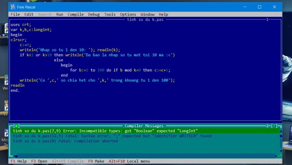
Task: Open the Options menu
Action: [x=128, y=15]
